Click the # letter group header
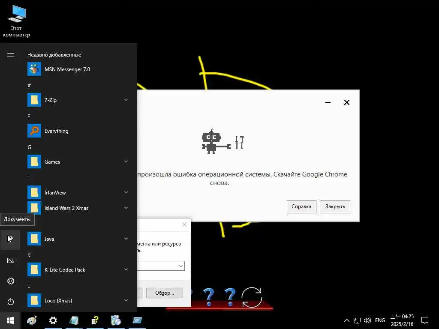 [x=29, y=85]
